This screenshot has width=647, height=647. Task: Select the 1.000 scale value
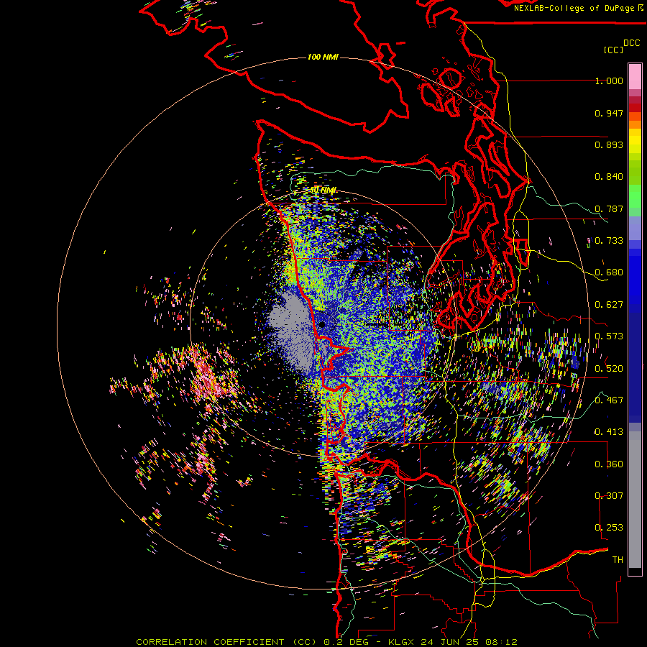(609, 81)
